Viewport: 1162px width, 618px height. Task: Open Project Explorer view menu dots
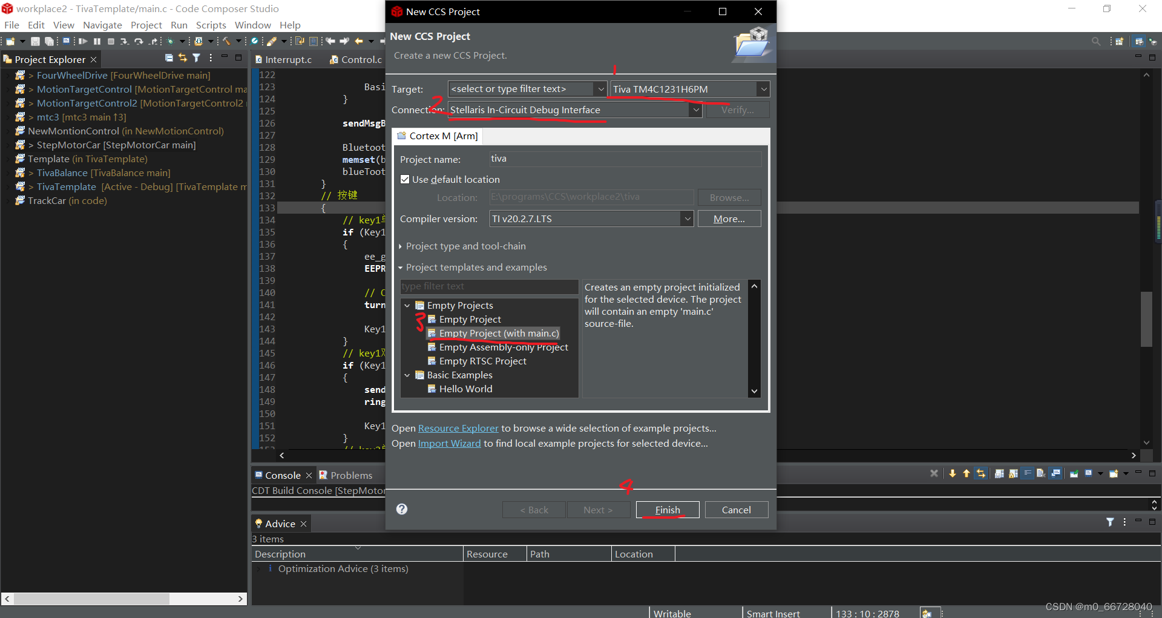point(211,58)
